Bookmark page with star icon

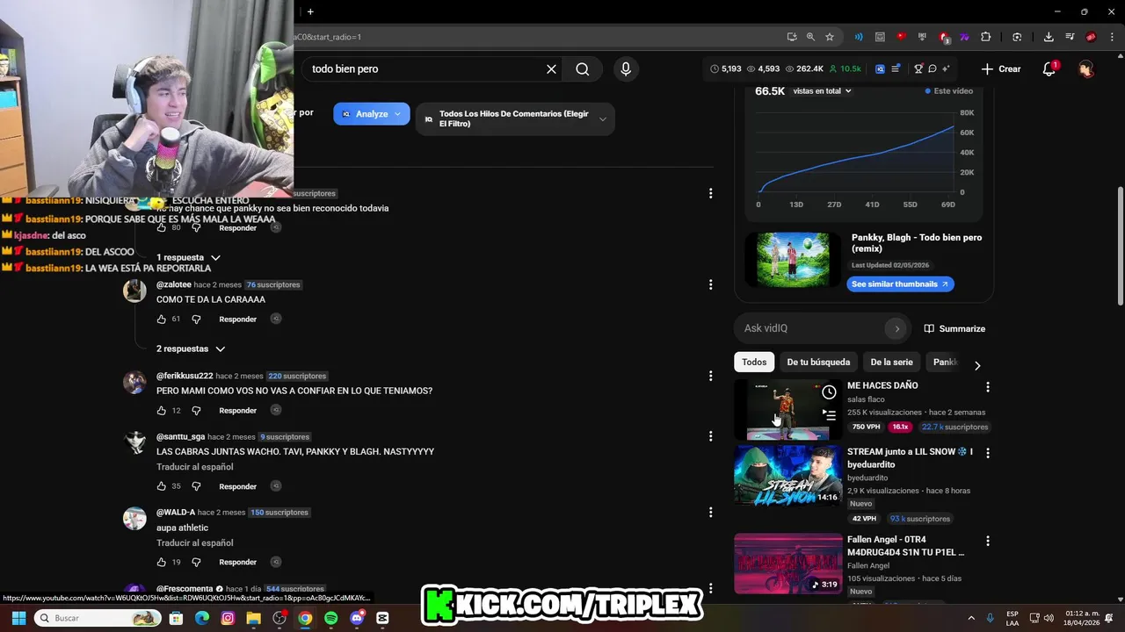(x=830, y=37)
